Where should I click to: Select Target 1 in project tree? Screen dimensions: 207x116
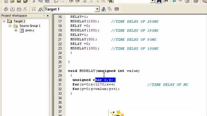pyautogui.click(x=19, y=21)
